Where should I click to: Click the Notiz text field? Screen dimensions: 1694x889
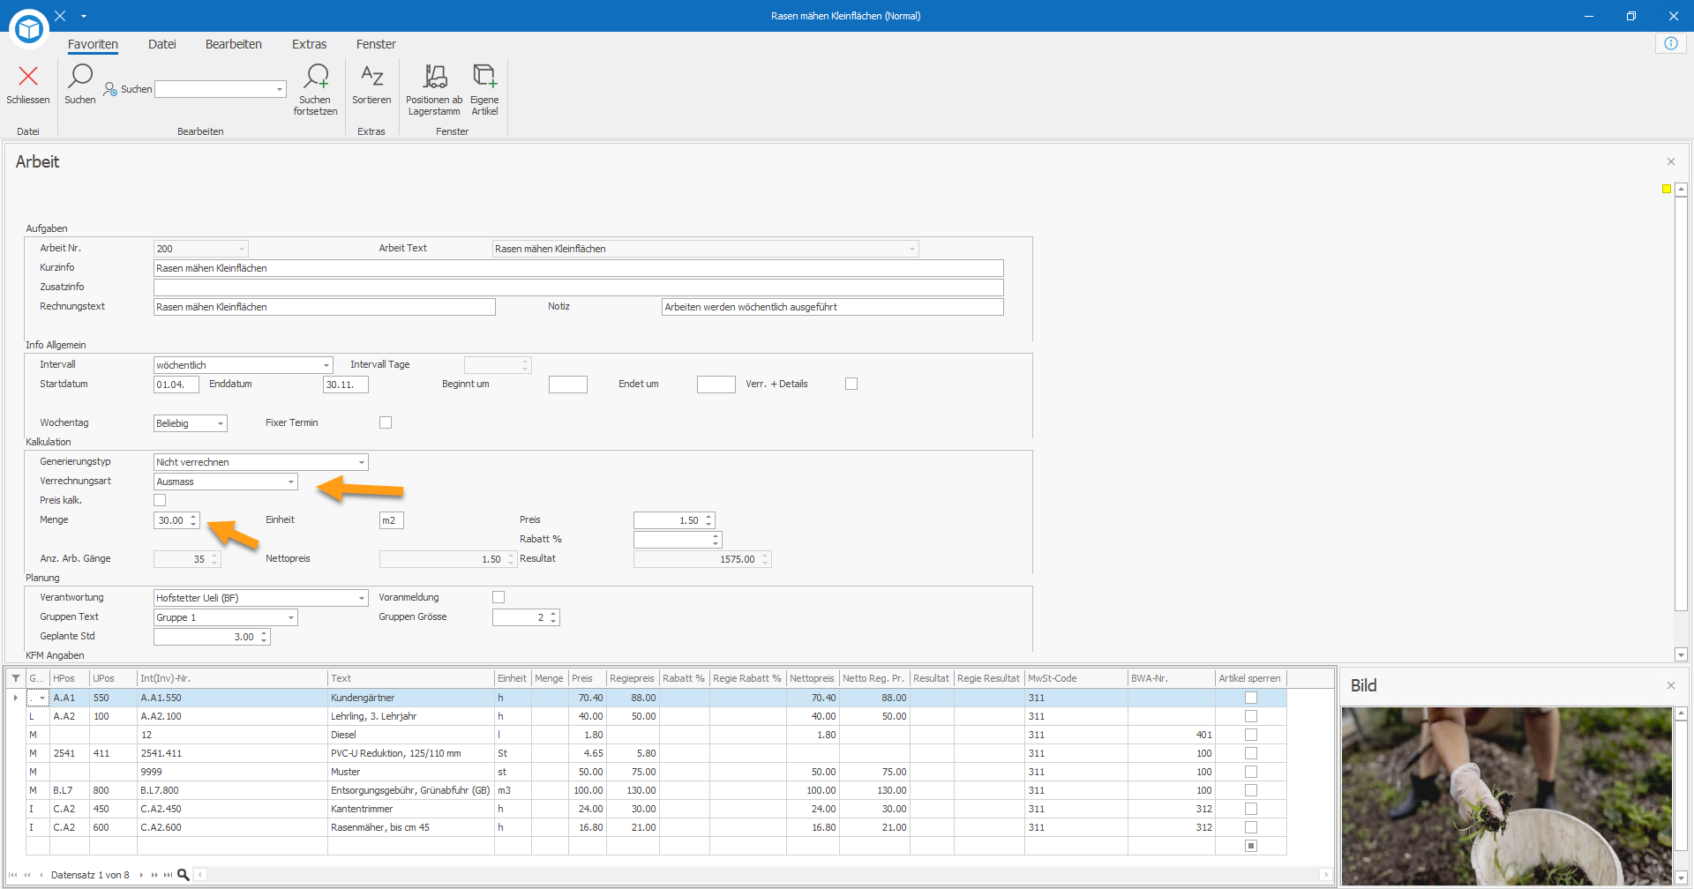click(x=833, y=307)
